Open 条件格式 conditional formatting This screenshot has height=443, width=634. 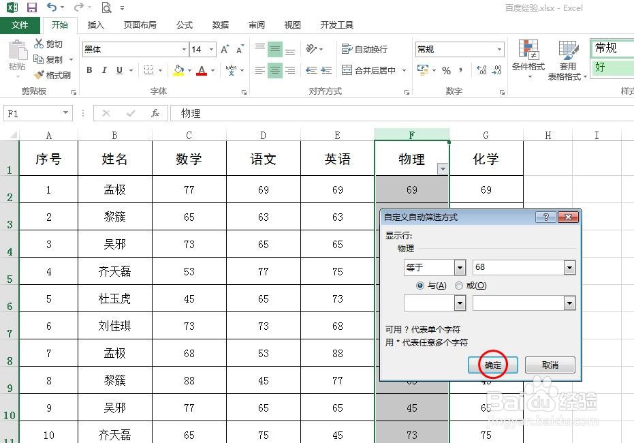pos(529,60)
